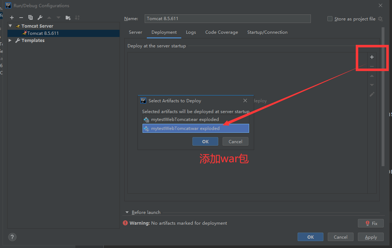Close the Run/Debug Configurations window
Viewport: 392px width, 248px height.
pos(380,5)
